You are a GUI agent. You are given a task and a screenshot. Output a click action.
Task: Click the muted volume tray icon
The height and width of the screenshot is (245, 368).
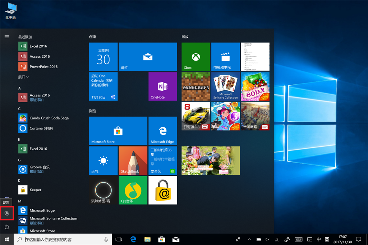[267, 239]
